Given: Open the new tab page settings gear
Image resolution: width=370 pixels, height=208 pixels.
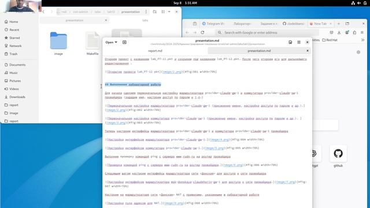Looking at the screenshot, I should coord(358,52).
